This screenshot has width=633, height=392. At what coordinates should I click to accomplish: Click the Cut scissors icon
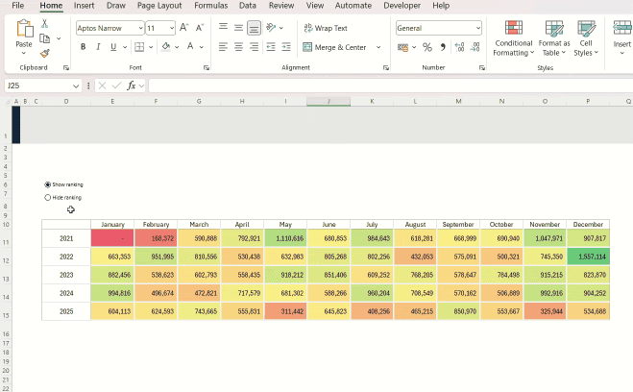pyautogui.click(x=45, y=24)
